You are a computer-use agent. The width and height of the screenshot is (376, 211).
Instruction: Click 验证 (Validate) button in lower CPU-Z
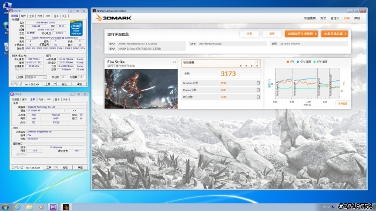coord(65,168)
